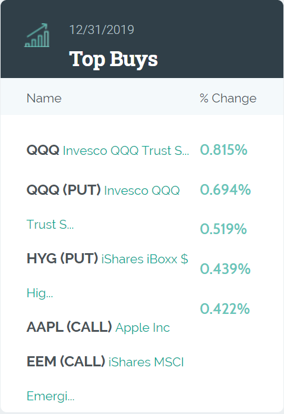Viewport: 284px width, 414px height.
Task: Click the rising bar chart icon
Action: coord(37,35)
